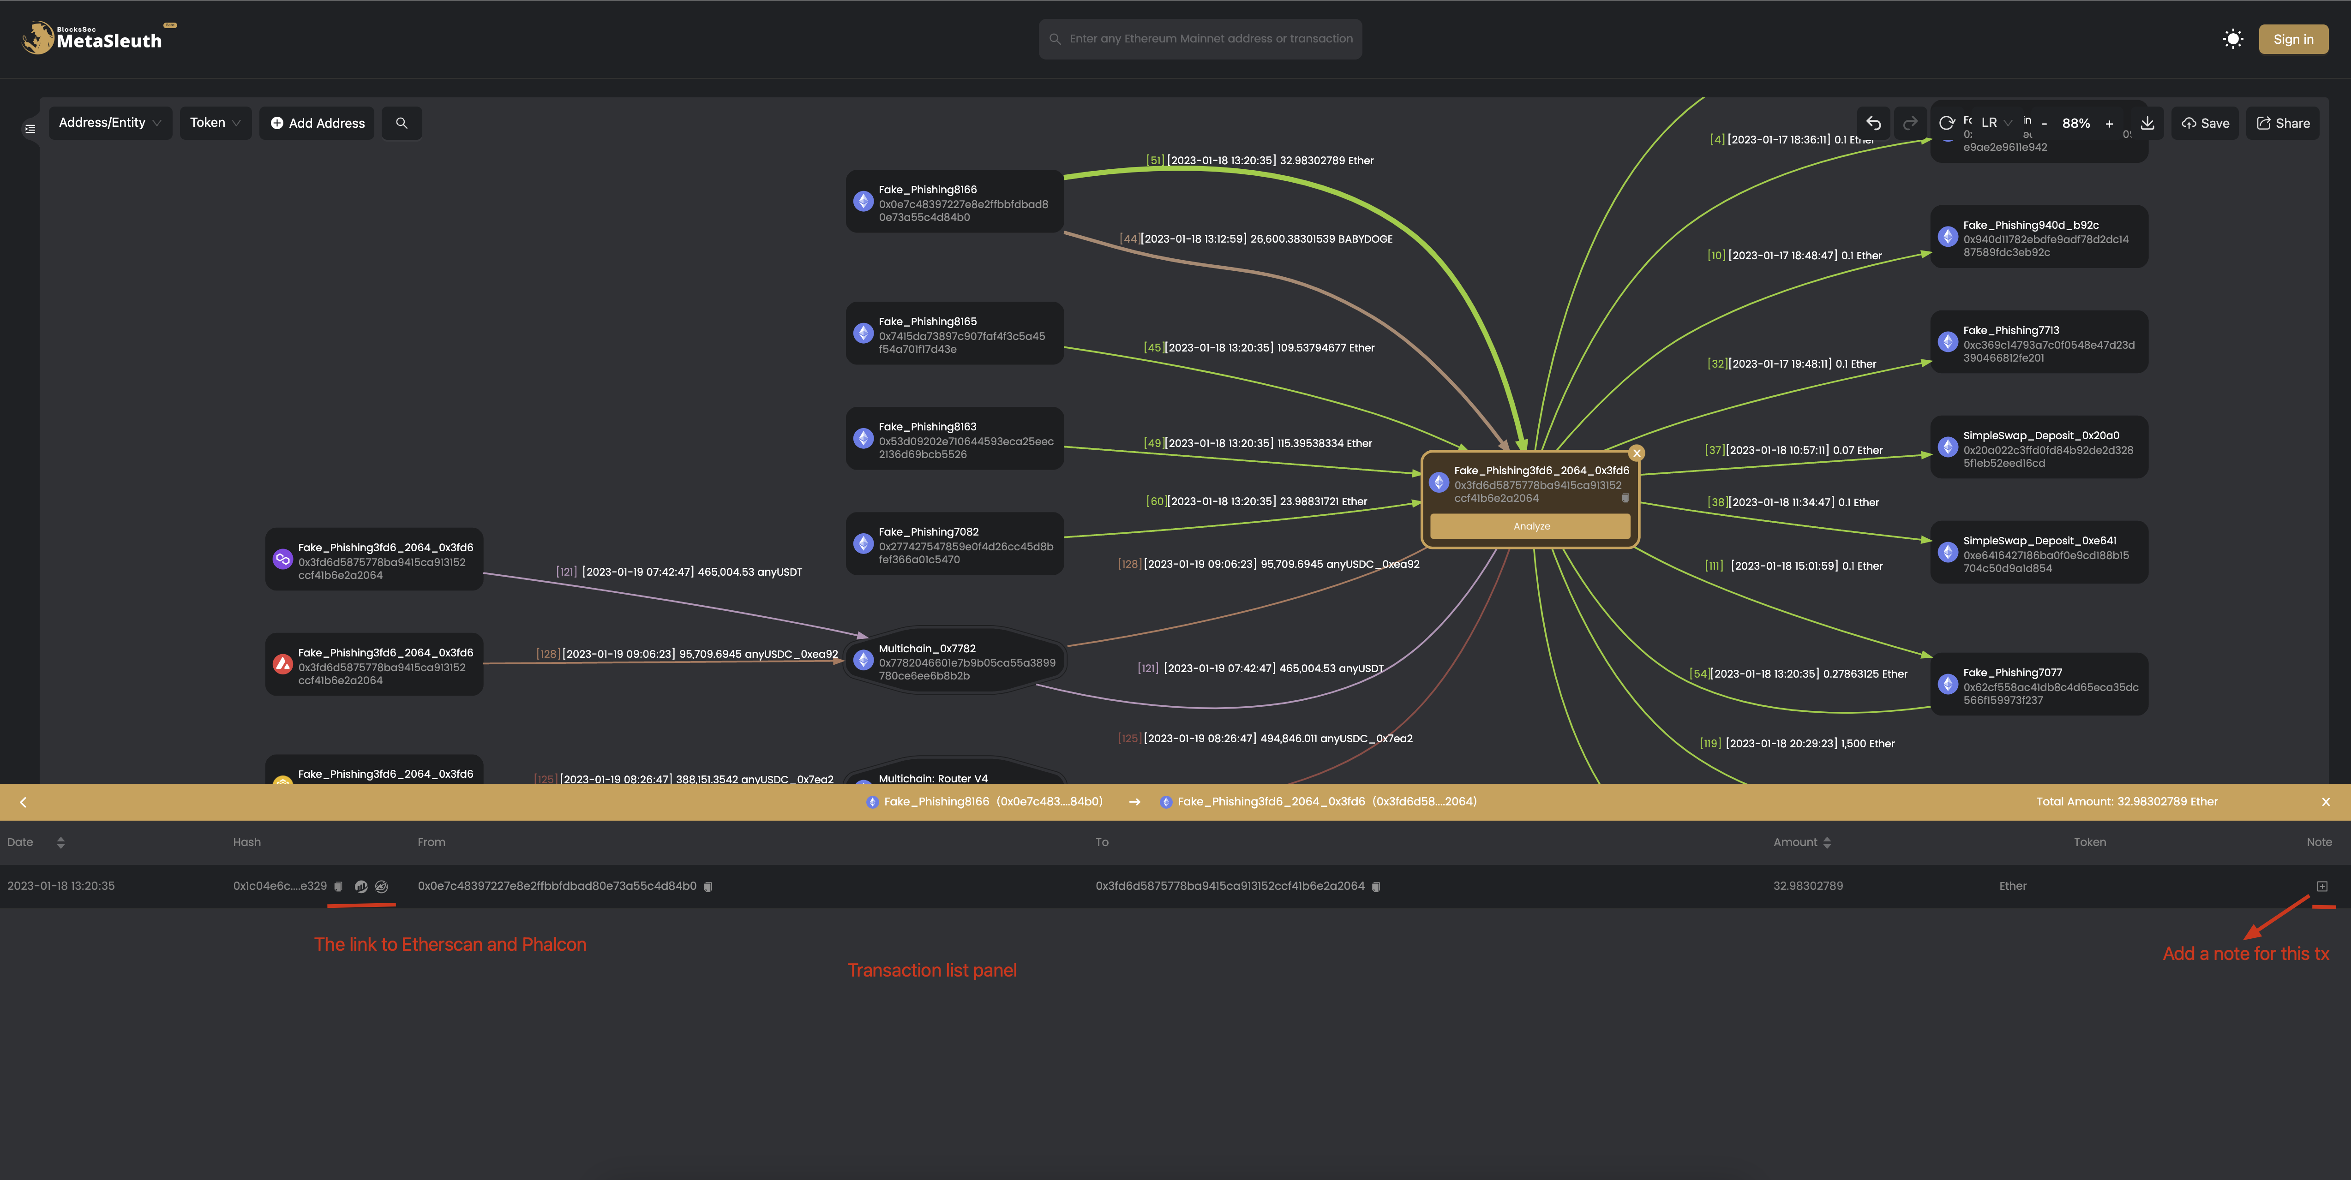Focus the Ethereum address search field
Screen dimensions: 2351x1180
point(1200,39)
